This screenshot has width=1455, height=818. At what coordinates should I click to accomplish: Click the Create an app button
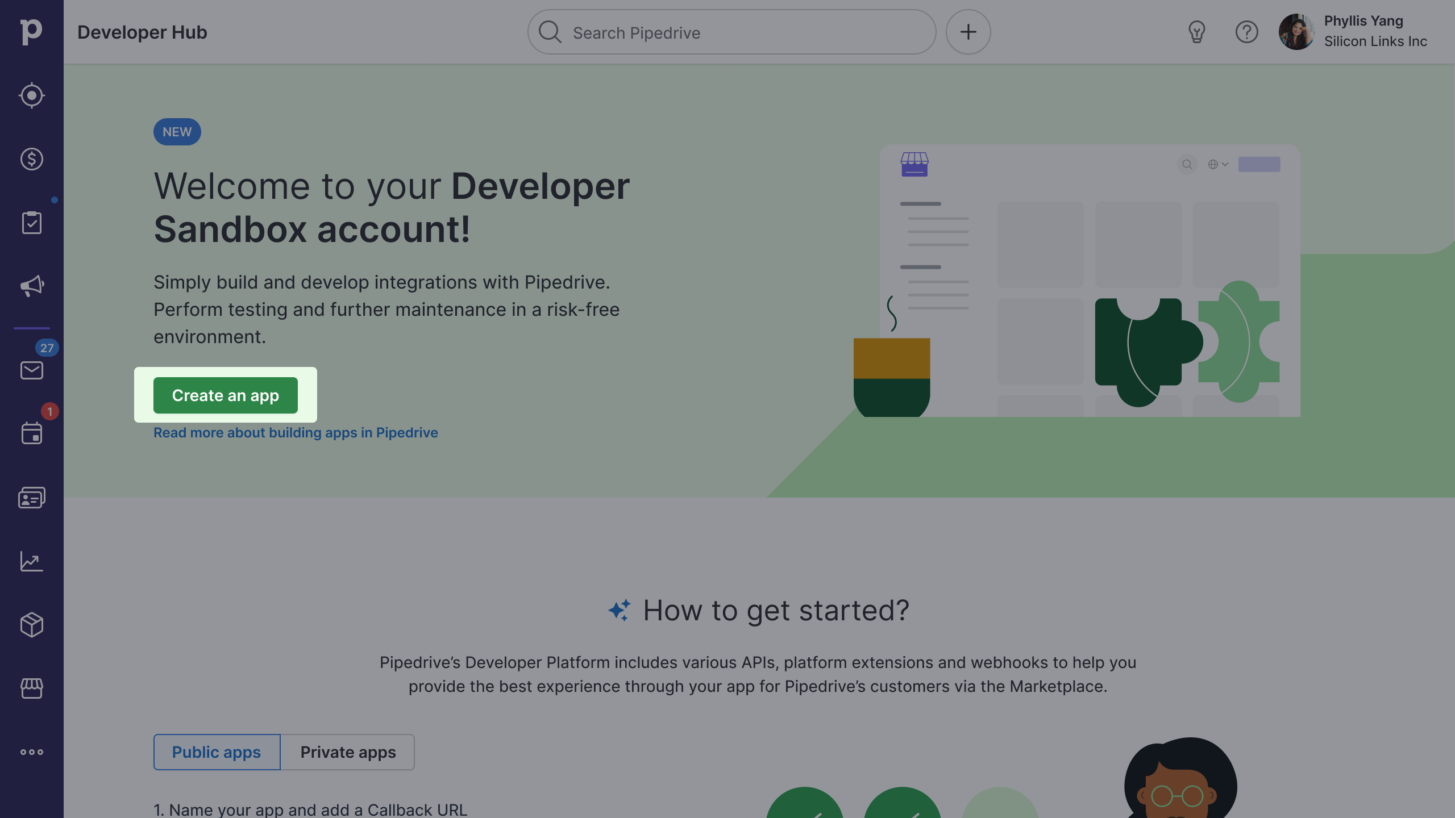pos(225,395)
